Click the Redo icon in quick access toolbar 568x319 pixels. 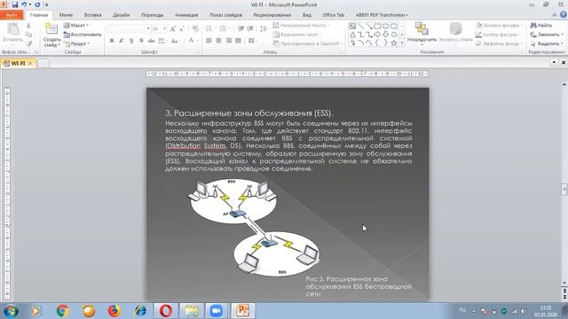click(37, 4)
